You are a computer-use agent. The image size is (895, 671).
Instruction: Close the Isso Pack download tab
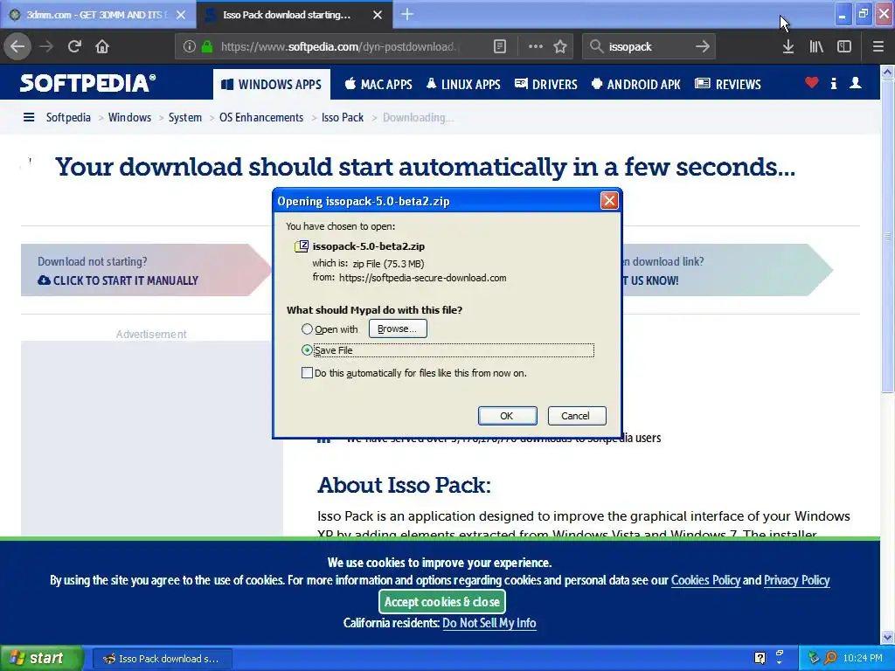pos(378,15)
